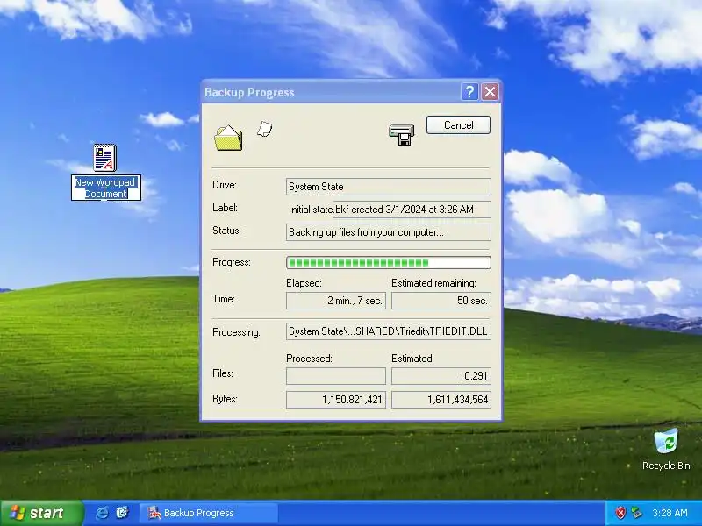
Task: Click the Label field with Initial state.bkf
Action: (x=388, y=210)
